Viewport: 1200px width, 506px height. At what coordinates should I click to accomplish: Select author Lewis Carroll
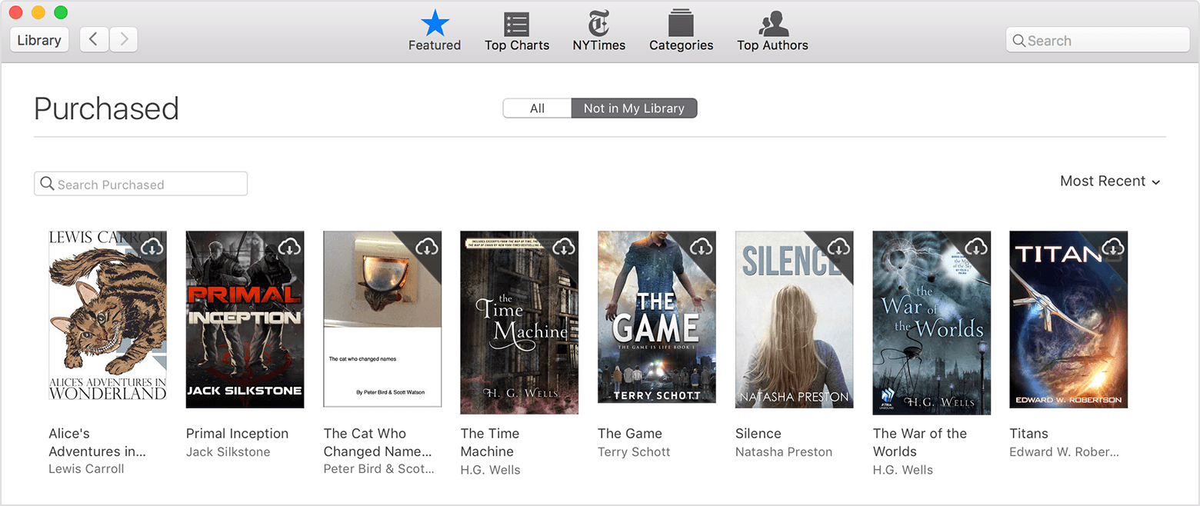tap(86, 469)
